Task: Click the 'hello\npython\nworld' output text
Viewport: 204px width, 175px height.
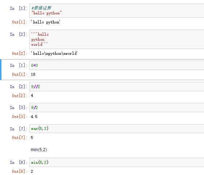Action: click(54, 53)
